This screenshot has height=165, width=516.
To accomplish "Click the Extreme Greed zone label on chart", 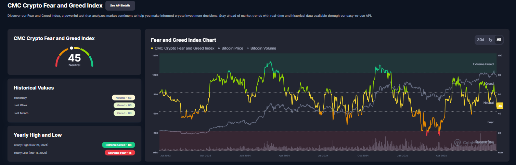I will (x=483, y=64).
